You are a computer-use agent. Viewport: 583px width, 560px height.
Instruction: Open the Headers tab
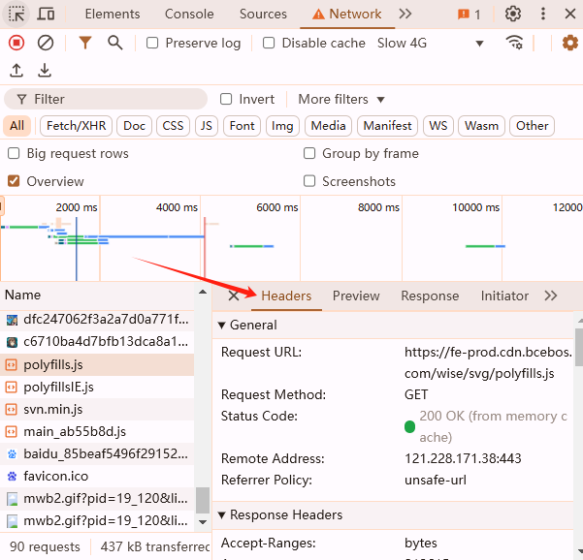(x=286, y=296)
